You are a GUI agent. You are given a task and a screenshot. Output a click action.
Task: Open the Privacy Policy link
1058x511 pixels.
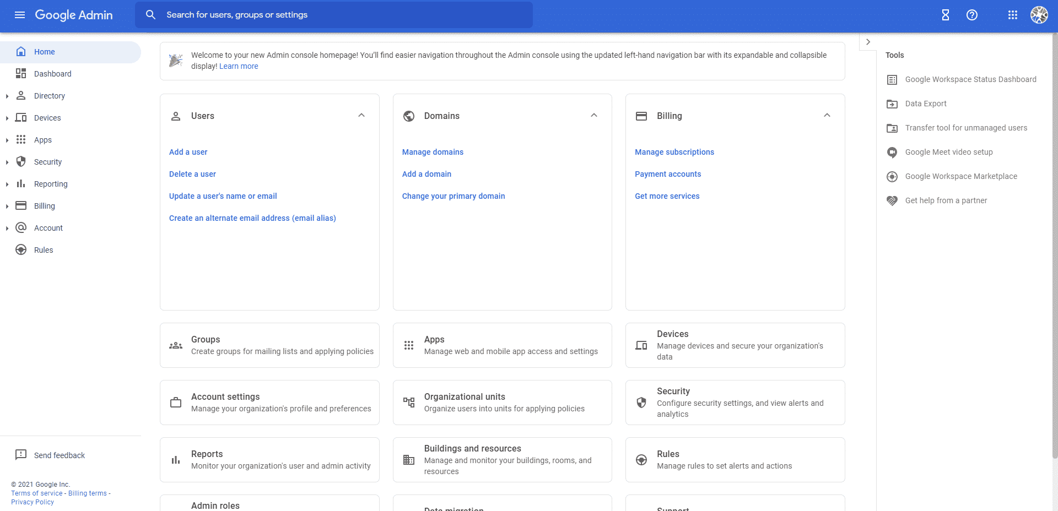pyautogui.click(x=33, y=502)
